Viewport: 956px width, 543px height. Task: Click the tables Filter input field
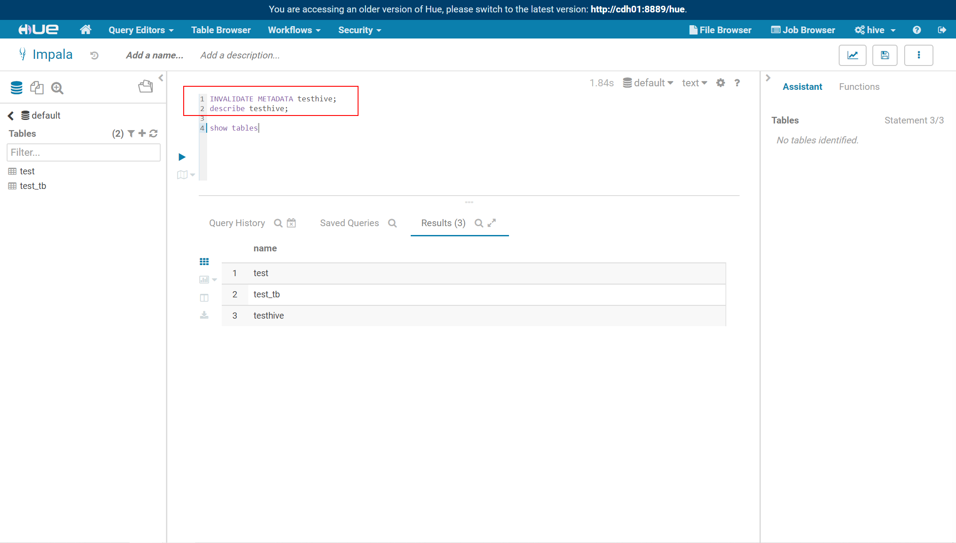pos(83,153)
